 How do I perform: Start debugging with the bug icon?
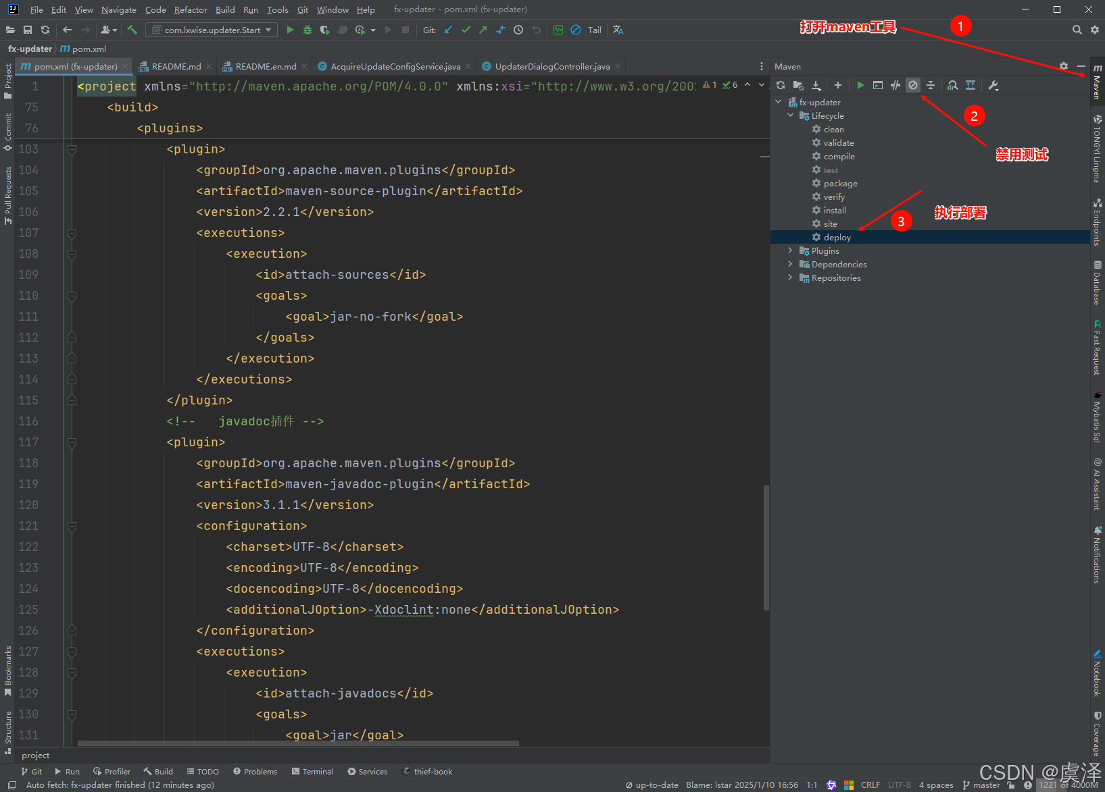pos(308,30)
